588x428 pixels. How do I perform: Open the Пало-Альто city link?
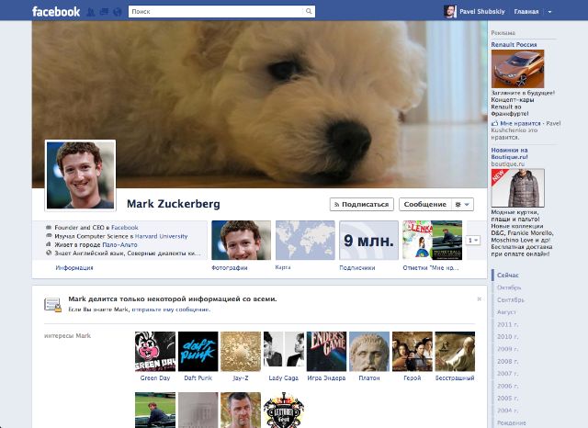(x=119, y=244)
